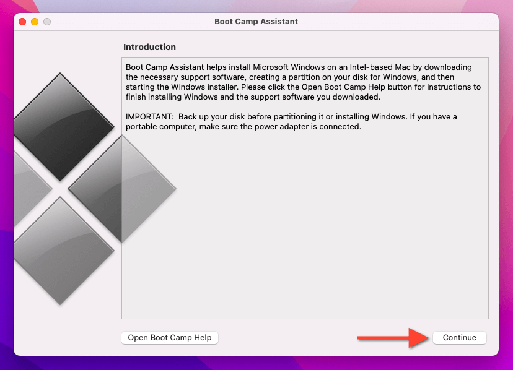The height and width of the screenshot is (370, 513).
Task: Click the Boot Camp diamond logo
Action: point(95,189)
